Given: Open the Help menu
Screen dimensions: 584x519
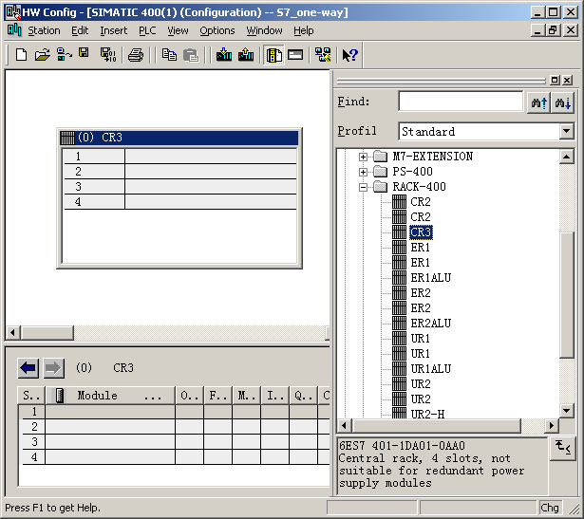Looking at the screenshot, I should (x=303, y=30).
